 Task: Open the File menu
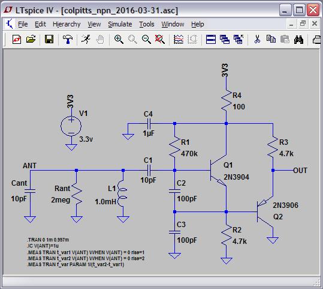[x=23, y=24]
